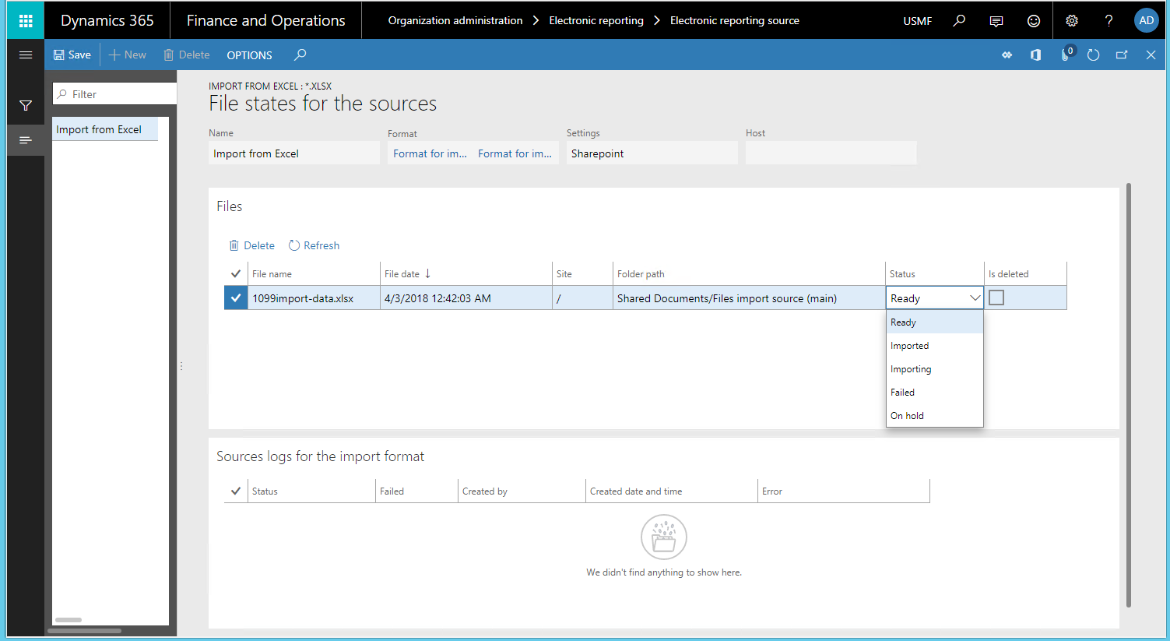Choose On hold in the Status list

pyautogui.click(x=908, y=416)
